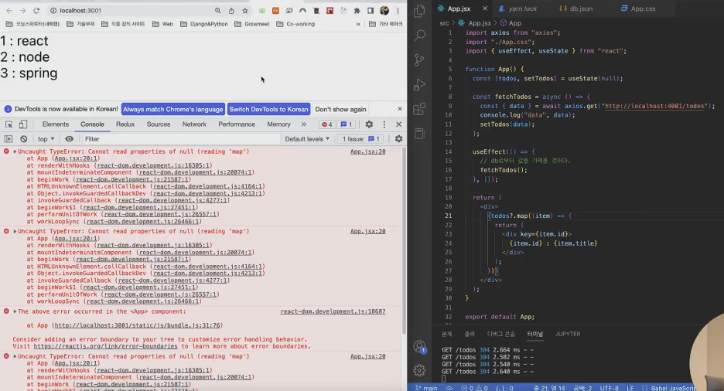This screenshot has height=391, width=724.
Task: Expand the 'The above error occurred' message
Action: point(15,311)
